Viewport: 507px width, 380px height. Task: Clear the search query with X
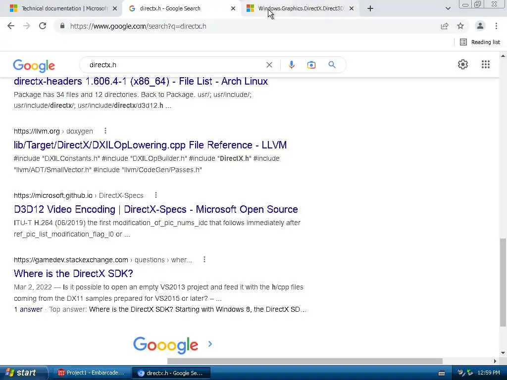tap(269, 65)
